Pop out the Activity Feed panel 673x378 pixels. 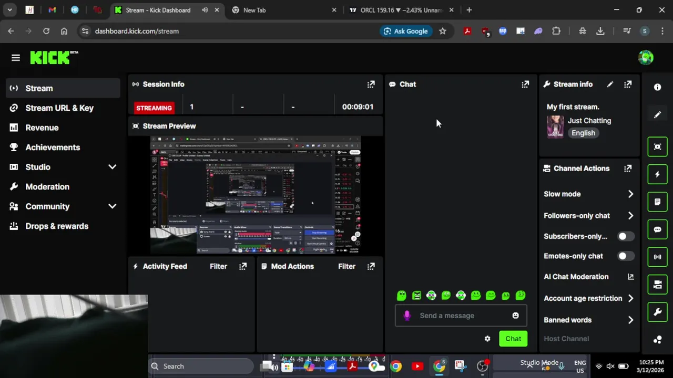pos(242,266)
